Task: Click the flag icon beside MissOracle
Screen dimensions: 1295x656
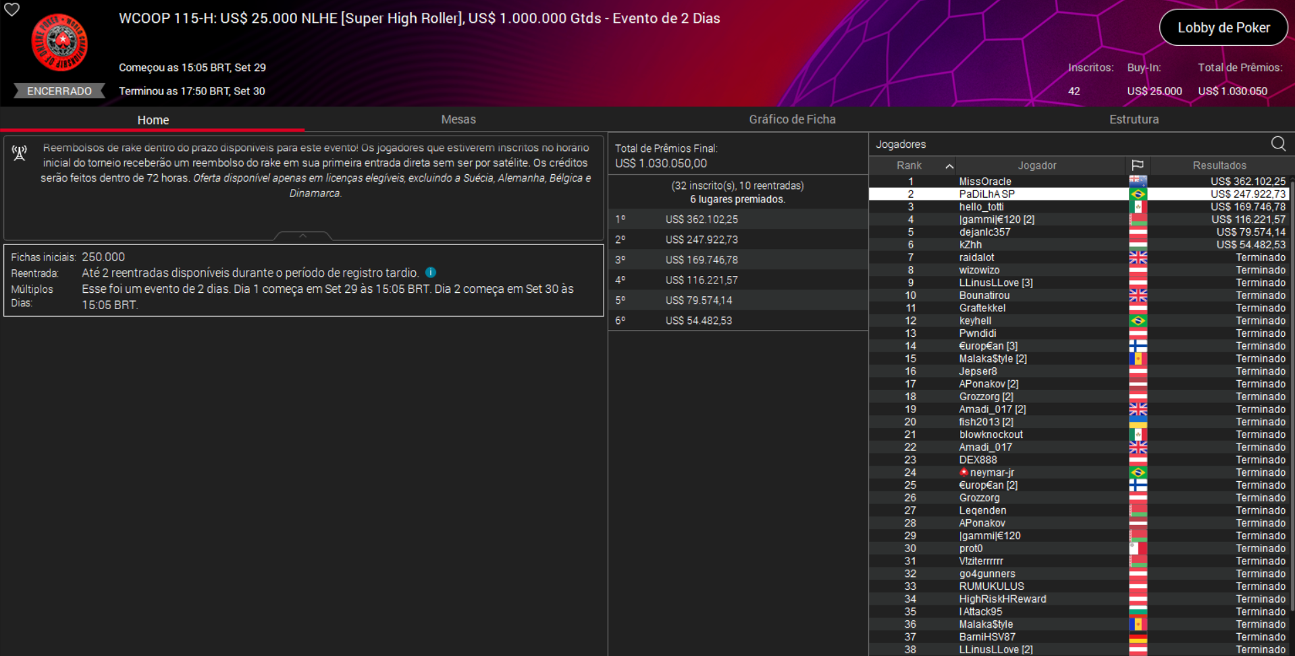Action: click(1137, 182)
